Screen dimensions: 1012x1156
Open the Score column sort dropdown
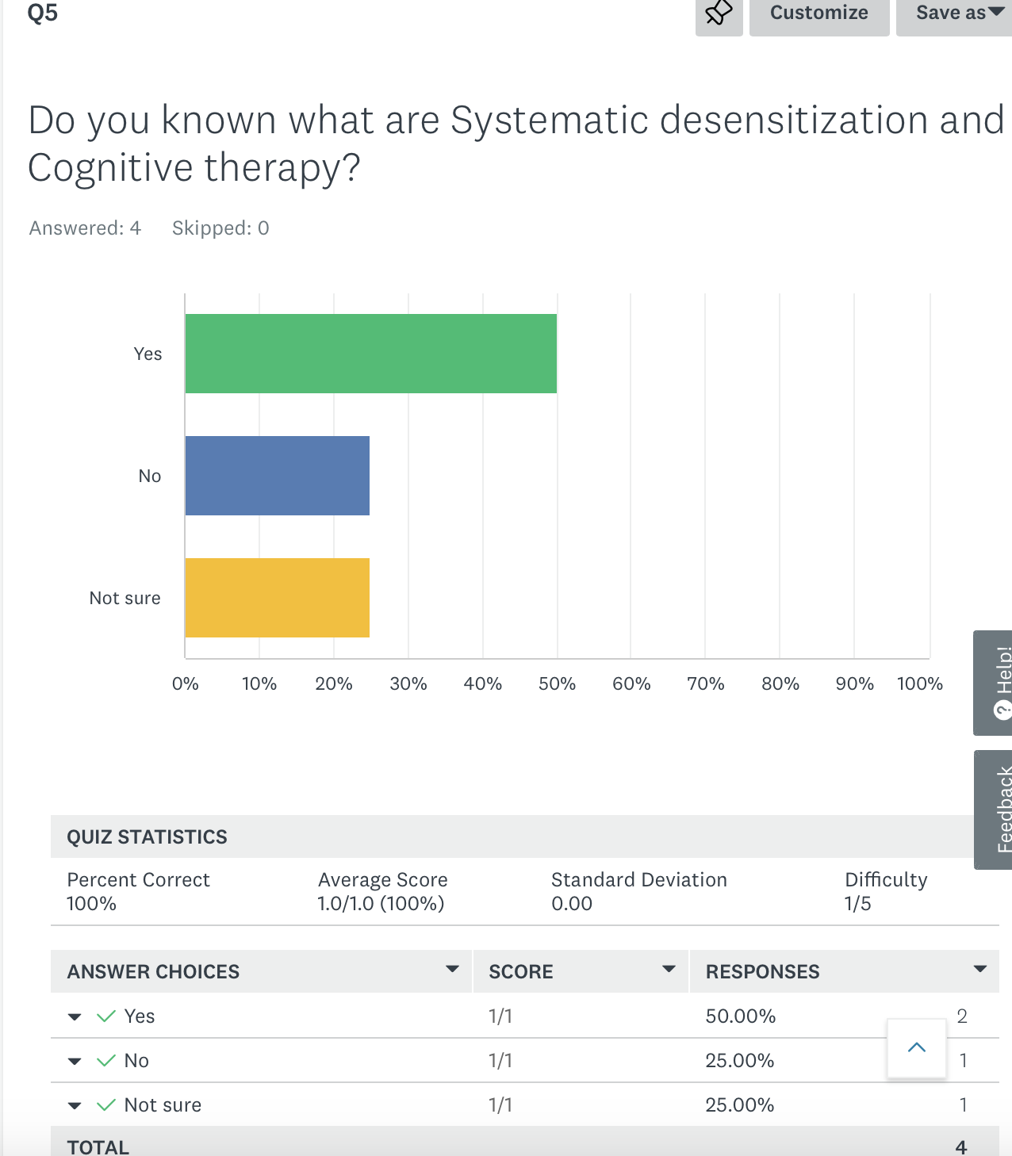(669, 970)
